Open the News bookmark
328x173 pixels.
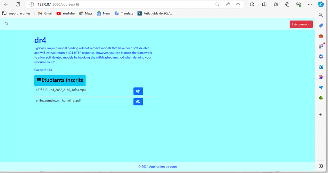coord(104,13)
